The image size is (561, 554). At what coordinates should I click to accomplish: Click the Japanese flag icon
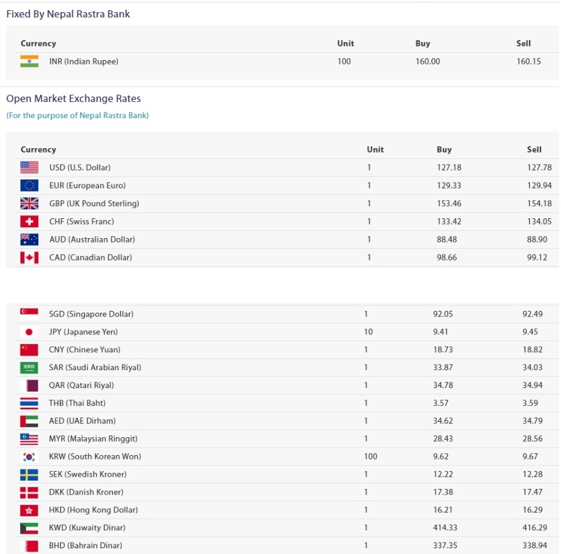pos(29,332)
